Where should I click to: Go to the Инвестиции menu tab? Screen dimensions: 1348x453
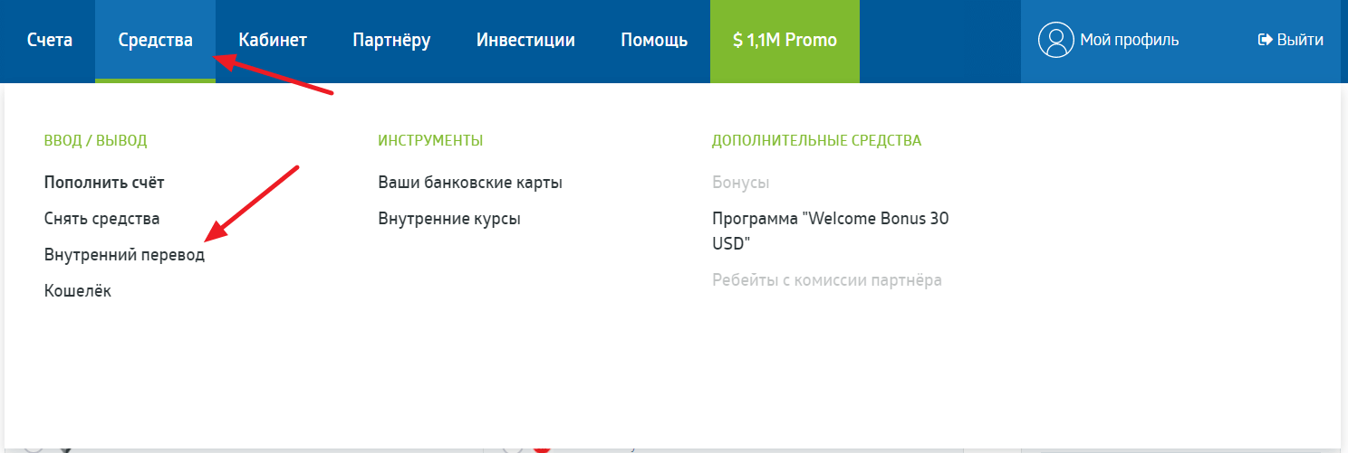pyautogui.click(x=525, y=41)
